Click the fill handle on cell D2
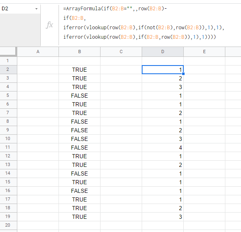The width and height of the screenshot is (241, 232). coord(183,74)
